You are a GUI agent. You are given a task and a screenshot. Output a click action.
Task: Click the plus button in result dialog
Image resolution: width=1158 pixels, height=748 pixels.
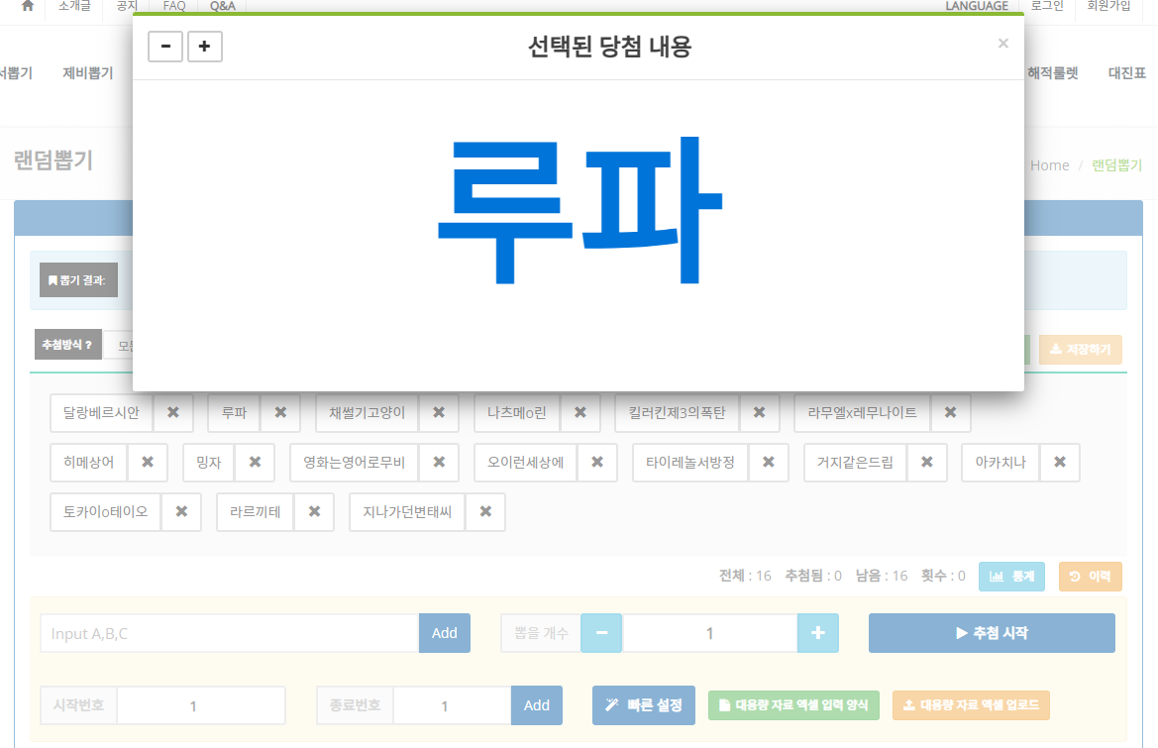click(x=205, y=47)
